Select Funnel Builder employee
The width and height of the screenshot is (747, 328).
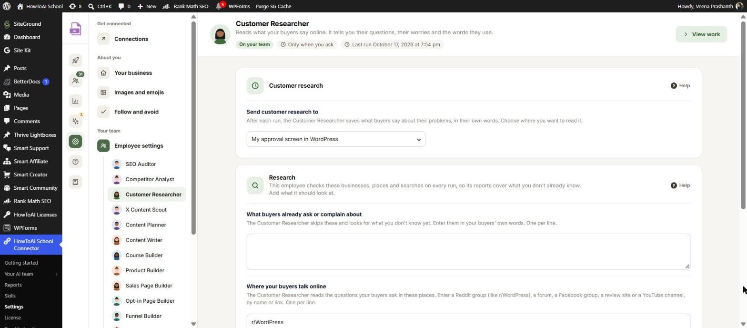click(x=147, y=317)
